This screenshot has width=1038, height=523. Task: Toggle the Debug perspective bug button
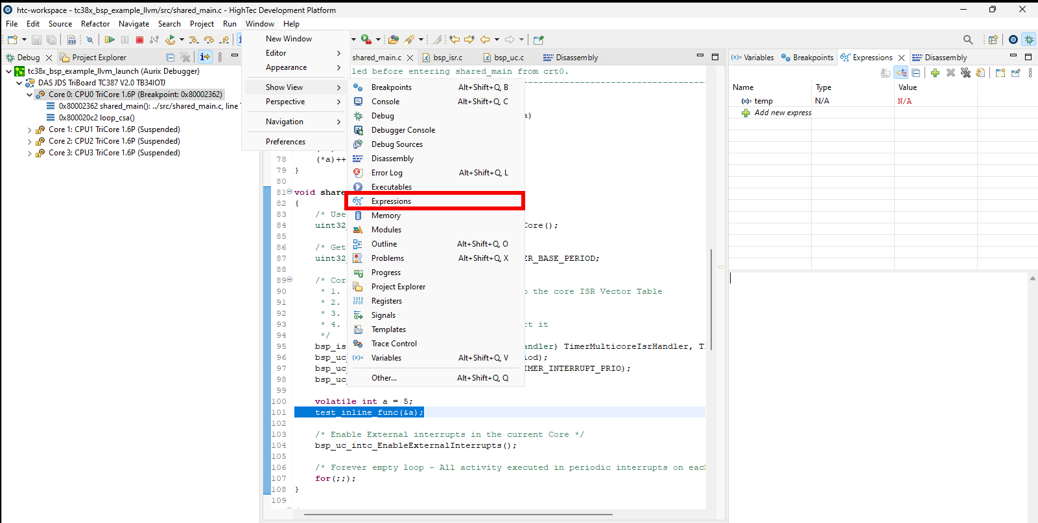pyautogui.click(x=1029, y=40)
